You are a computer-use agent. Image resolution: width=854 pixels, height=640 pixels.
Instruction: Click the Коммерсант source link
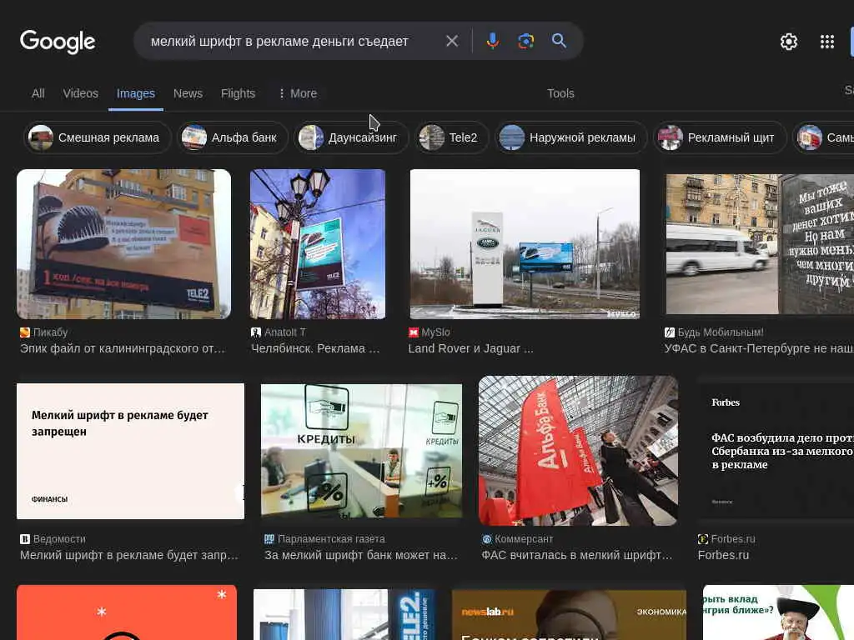[524, 539]
